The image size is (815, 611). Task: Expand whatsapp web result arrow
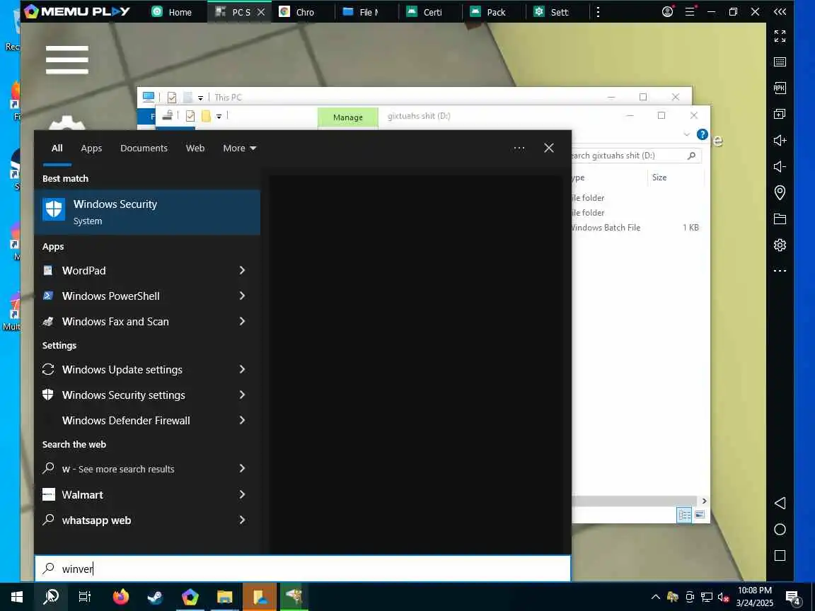coord(242,520)
